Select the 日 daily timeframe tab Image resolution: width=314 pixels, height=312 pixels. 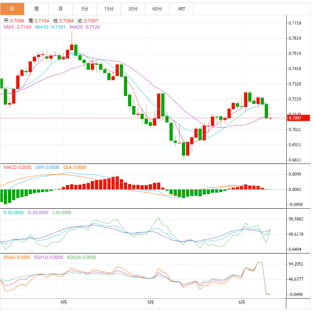[x=12, y=9]
